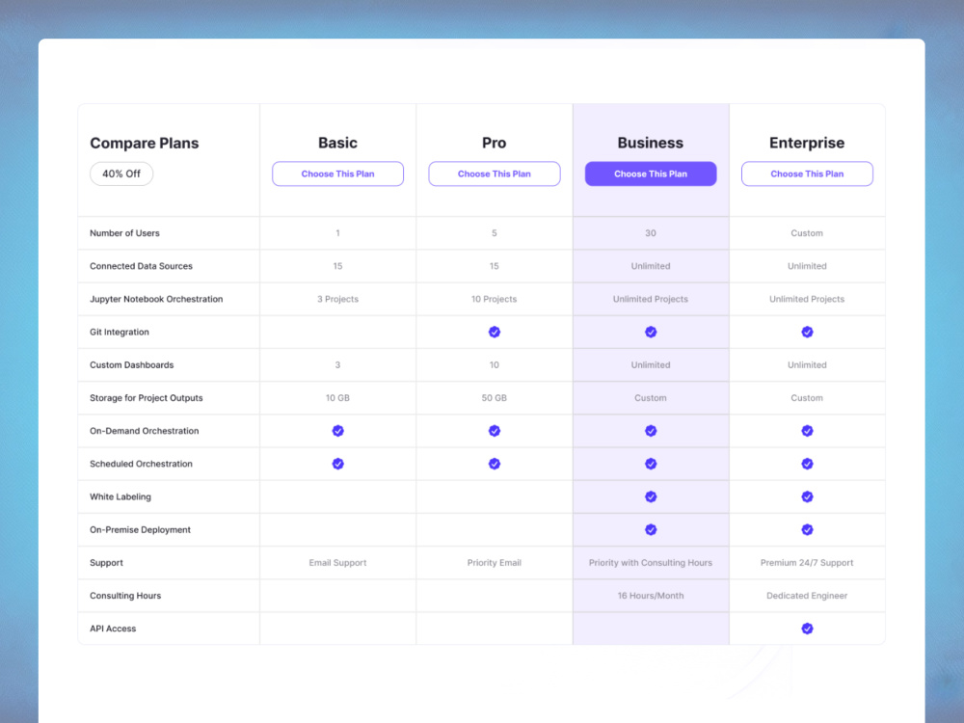Click Scheduled Orchestration checkmark under Business
The image size is (964, 723).
(651, 464)
